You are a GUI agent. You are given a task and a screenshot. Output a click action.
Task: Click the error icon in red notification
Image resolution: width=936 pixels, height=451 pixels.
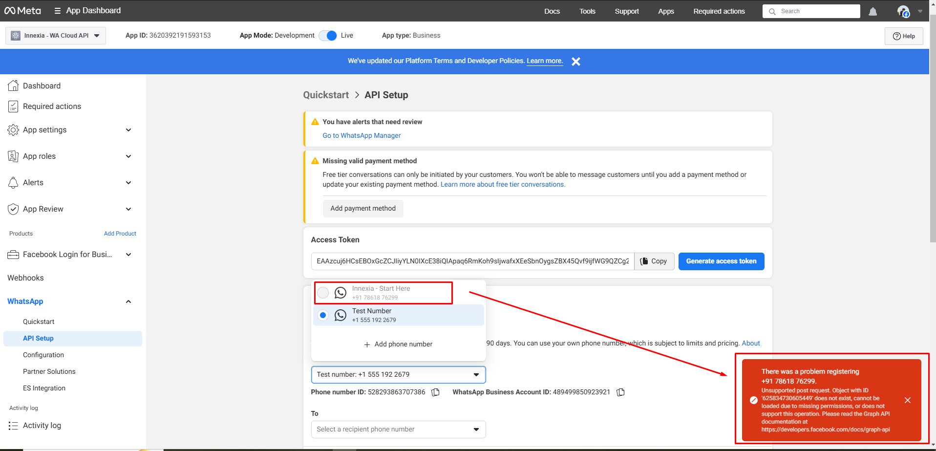point(754,400)
